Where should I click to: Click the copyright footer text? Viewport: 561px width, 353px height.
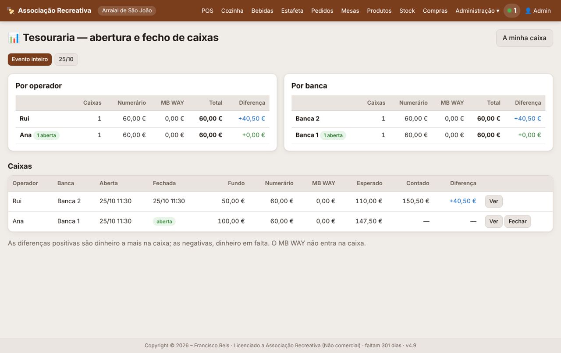280,346
